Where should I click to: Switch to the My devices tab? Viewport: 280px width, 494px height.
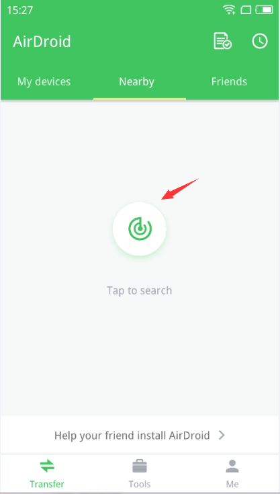[x=44, y=82]
